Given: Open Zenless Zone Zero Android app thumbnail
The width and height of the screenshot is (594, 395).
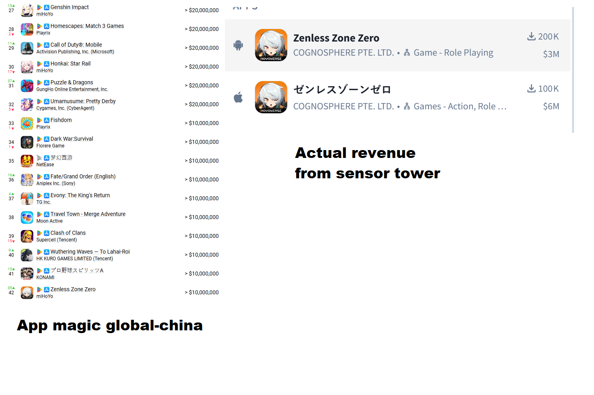Looking at the screenshot, I should coord(271,45).
